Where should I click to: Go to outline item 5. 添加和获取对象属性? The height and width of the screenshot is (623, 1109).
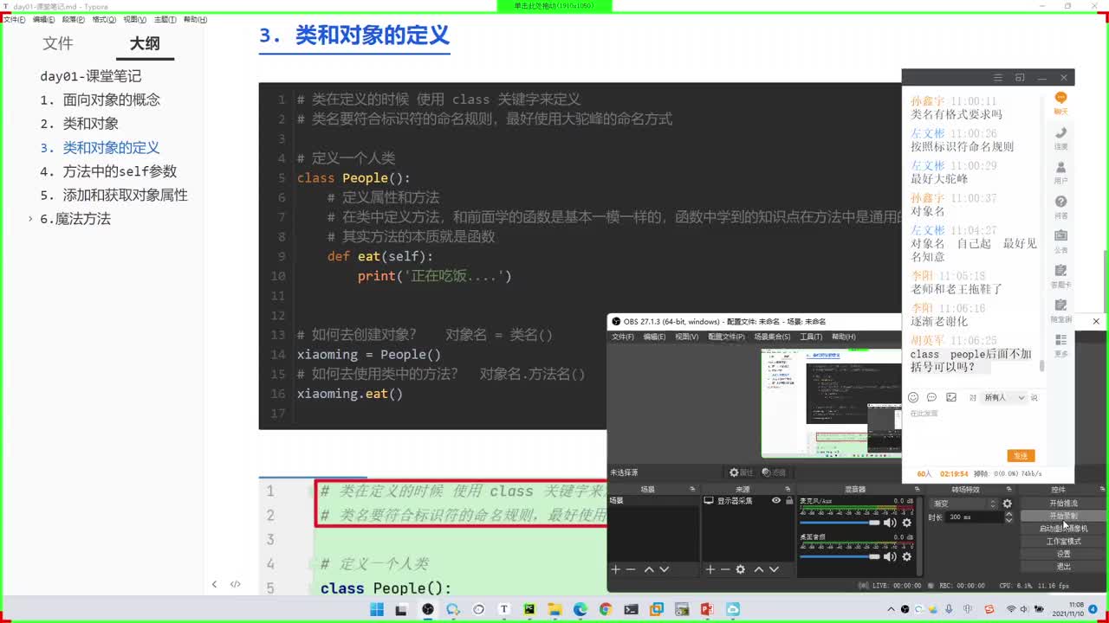coord(113,195)
